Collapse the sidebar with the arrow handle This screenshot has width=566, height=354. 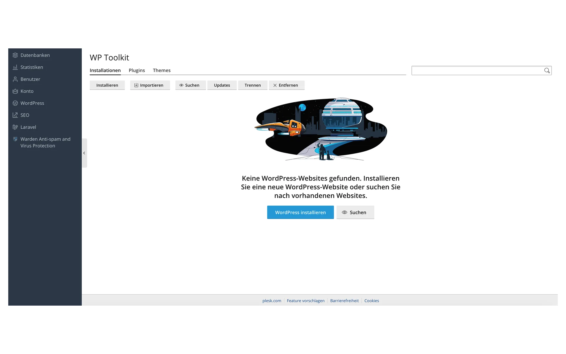click(x=84, y=153)
